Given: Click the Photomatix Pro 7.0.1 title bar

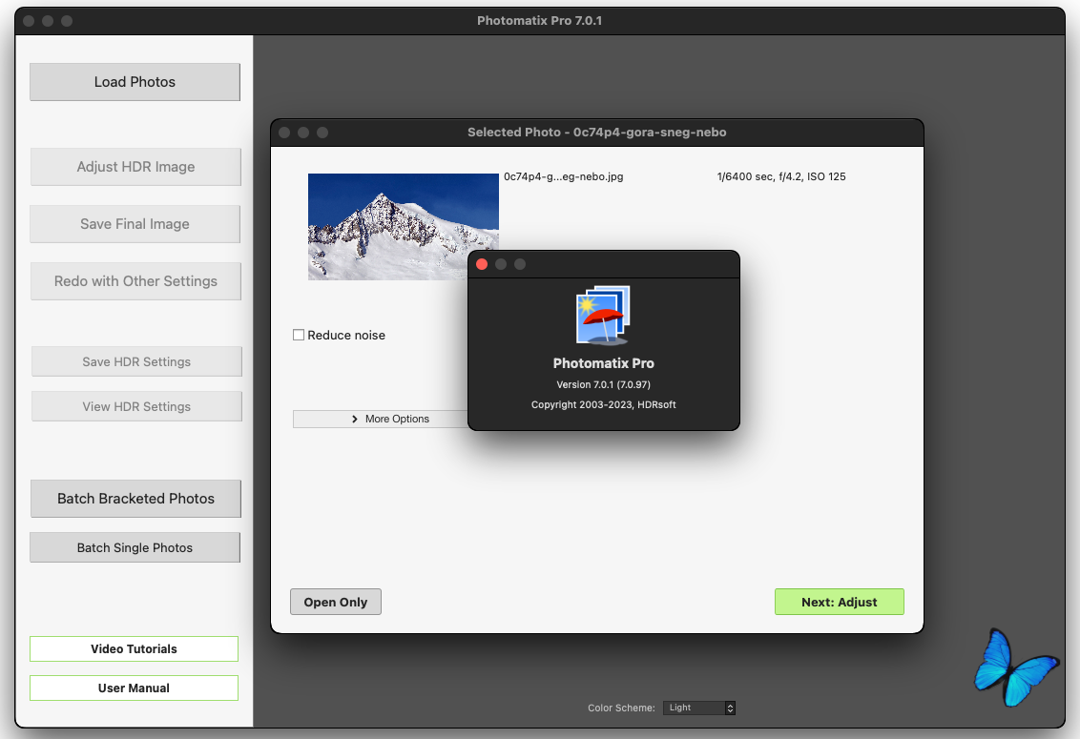Looking at the screenshot, I should pos(540,21).
